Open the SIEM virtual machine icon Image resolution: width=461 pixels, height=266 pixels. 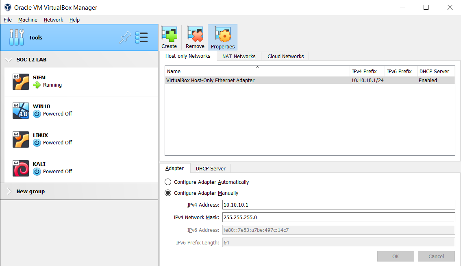(x=20, y=81)
